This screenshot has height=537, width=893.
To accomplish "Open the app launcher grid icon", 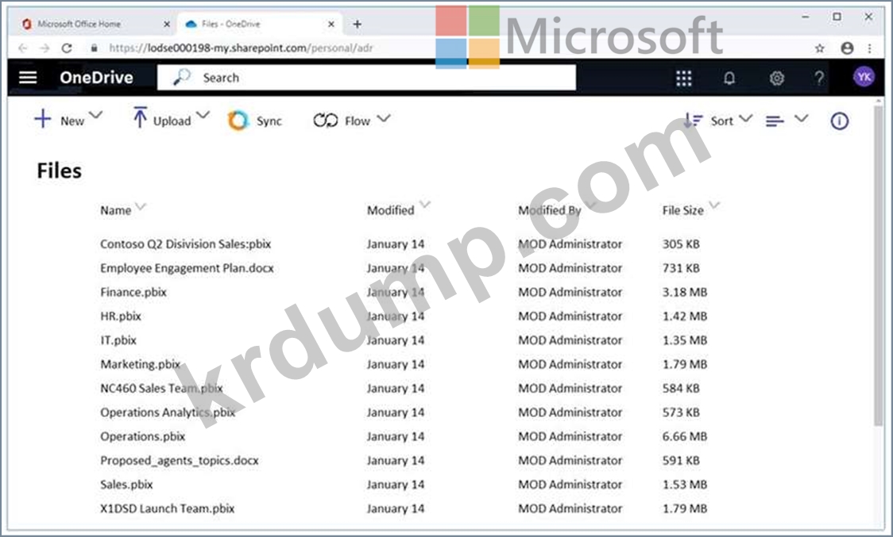I will 683,78.
